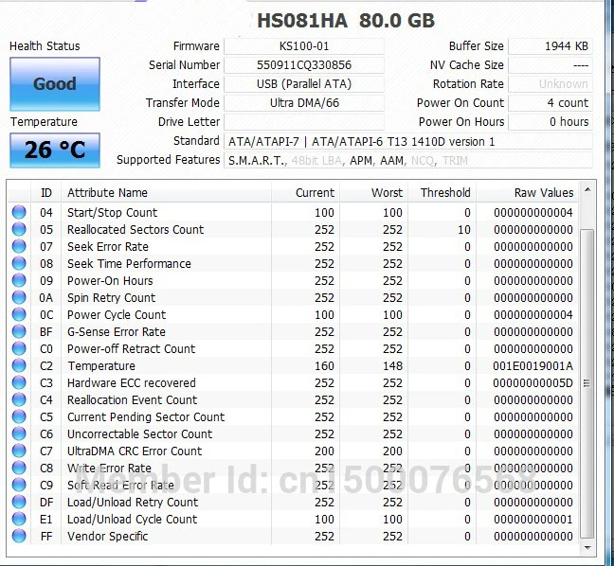The height and width of the screenshot is (566, 614).
Task: Click the Good health status button
Action: pyautogui.click(x=55, y=84)
